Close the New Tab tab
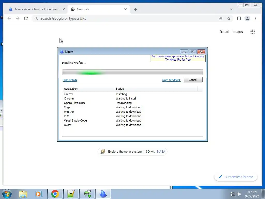This screenshot has height=199, width=265. click(126, 9)
